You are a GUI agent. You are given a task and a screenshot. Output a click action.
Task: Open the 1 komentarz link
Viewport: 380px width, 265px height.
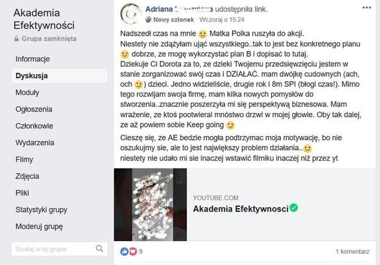(x=352, y=252)
